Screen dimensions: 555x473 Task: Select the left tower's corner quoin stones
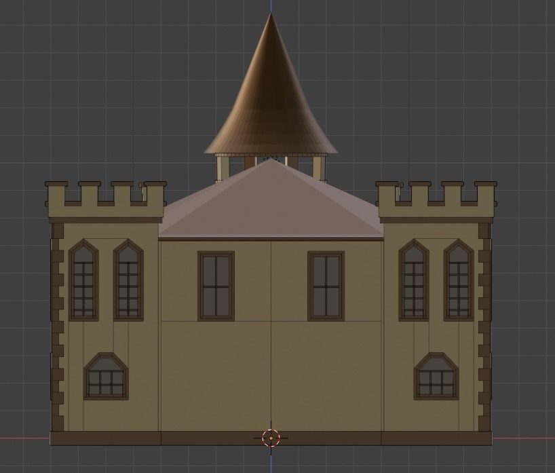point(58,327)
